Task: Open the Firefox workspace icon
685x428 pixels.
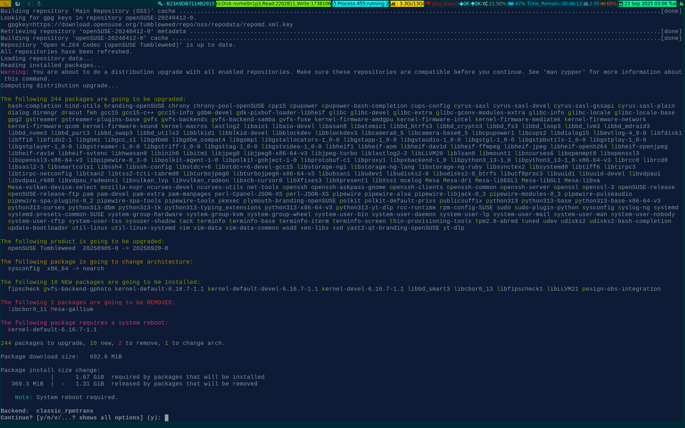Action: (x=17, y=4)
